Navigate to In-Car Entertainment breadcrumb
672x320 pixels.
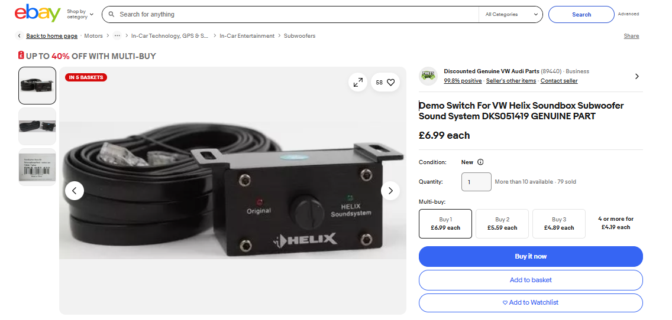point(247,36)
